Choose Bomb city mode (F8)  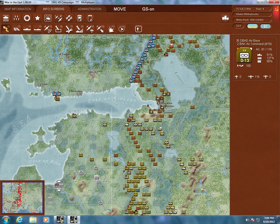pyautogui.click(x=79, y=29)
